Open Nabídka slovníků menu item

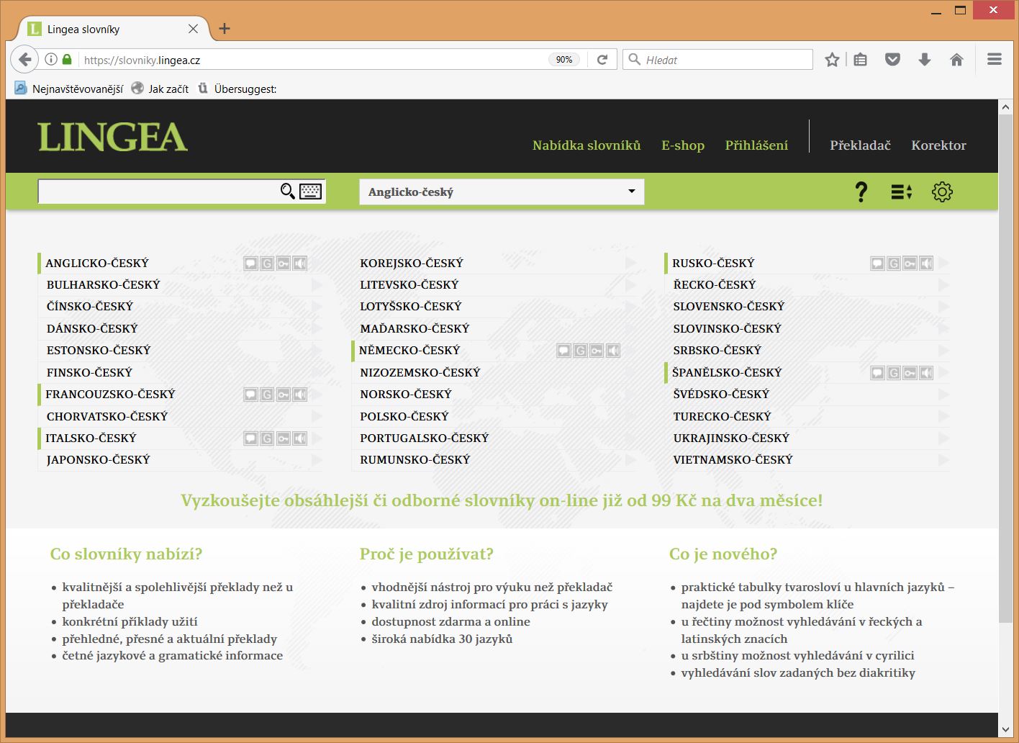coord(587,145)
